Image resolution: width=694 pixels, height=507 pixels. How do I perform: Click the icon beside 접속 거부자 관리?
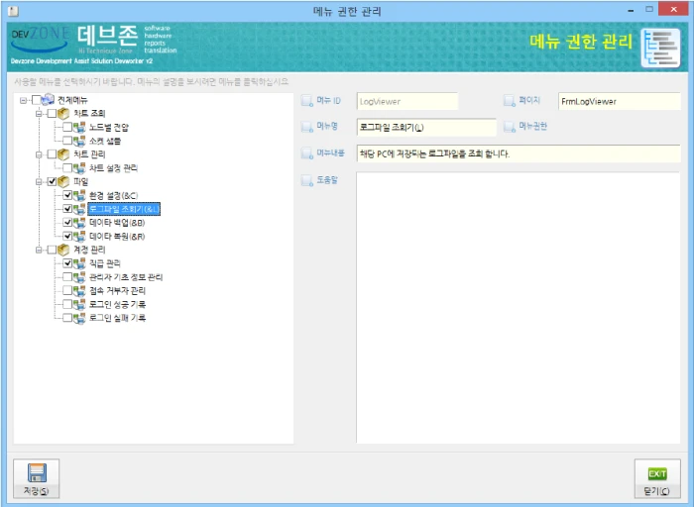(79, 290)
